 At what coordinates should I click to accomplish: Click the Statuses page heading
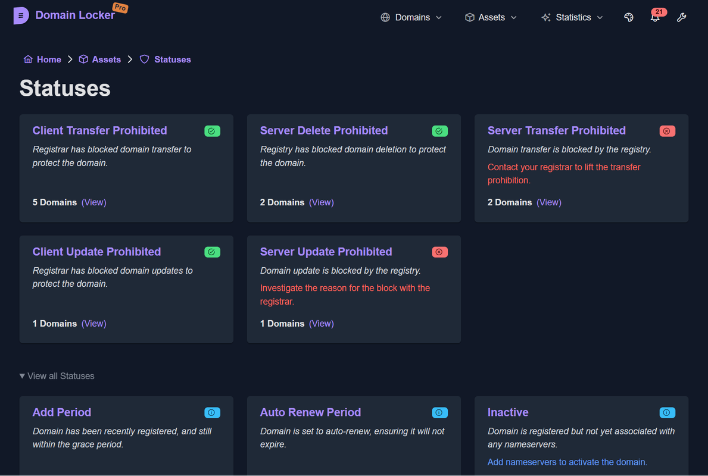pyautogui.click(x=65, y=88)
